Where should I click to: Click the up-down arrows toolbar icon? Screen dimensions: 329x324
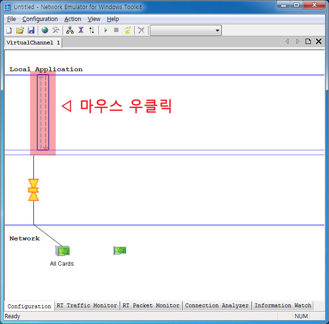(x=92, y=30)
